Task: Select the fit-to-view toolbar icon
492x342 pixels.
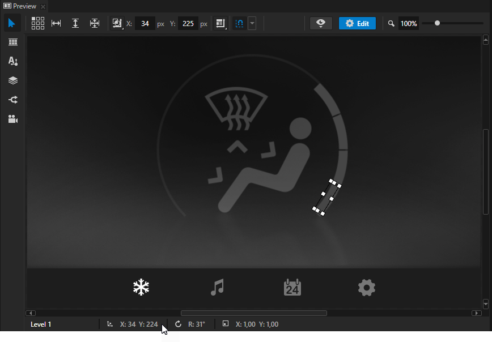Action: (94, 23)
